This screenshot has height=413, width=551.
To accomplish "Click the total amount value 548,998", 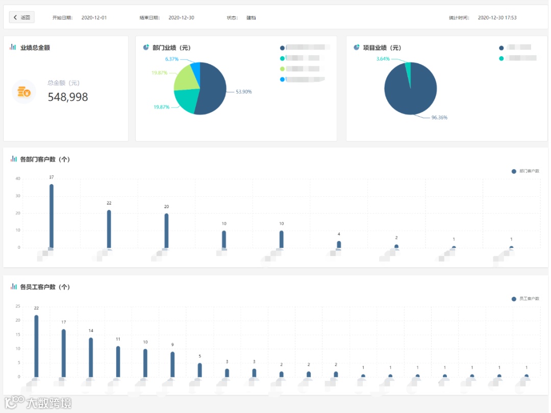I will [68, 97].
